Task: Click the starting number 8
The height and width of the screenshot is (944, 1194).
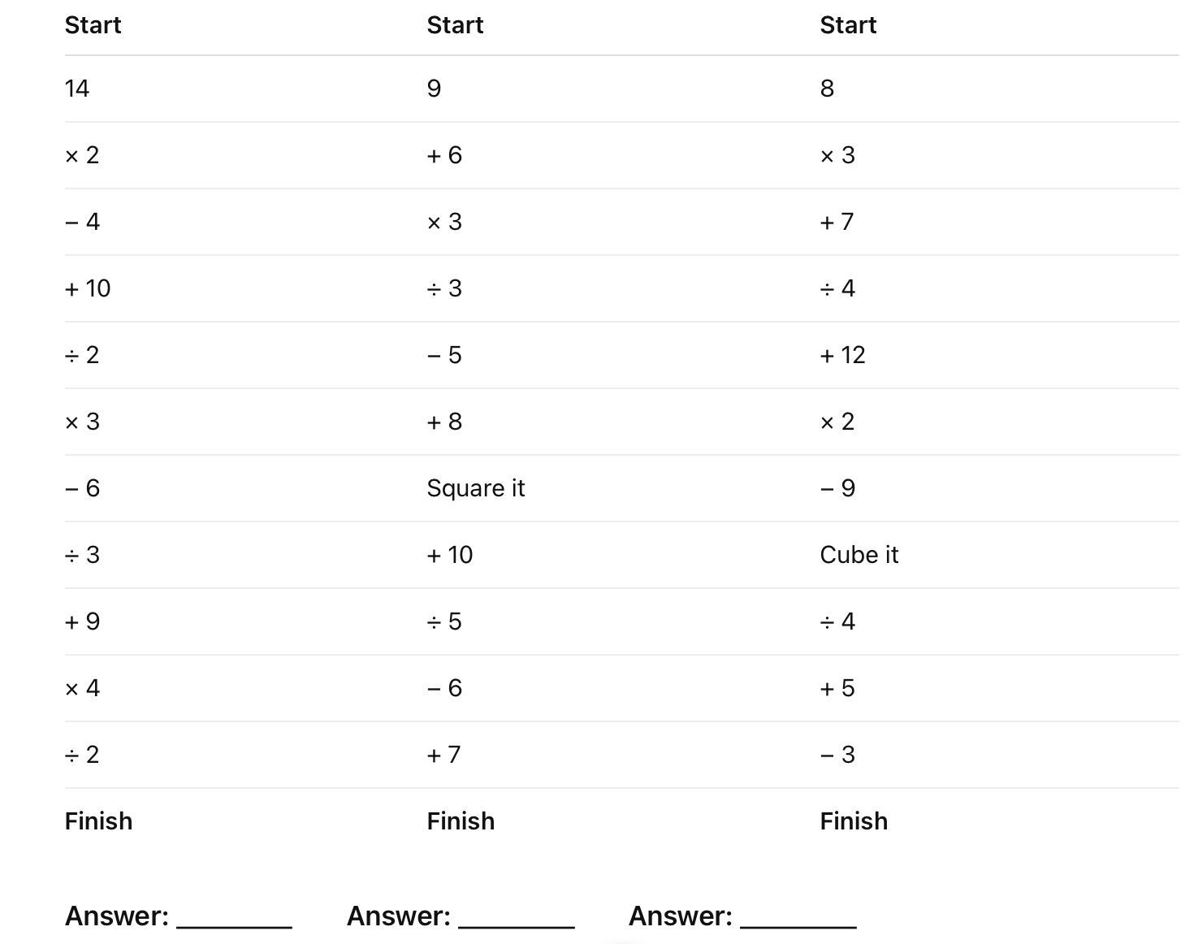Action: (x=827, y=89)
